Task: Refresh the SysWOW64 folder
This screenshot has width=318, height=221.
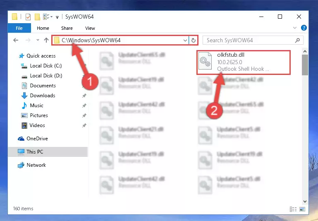Action: (193, 41)
